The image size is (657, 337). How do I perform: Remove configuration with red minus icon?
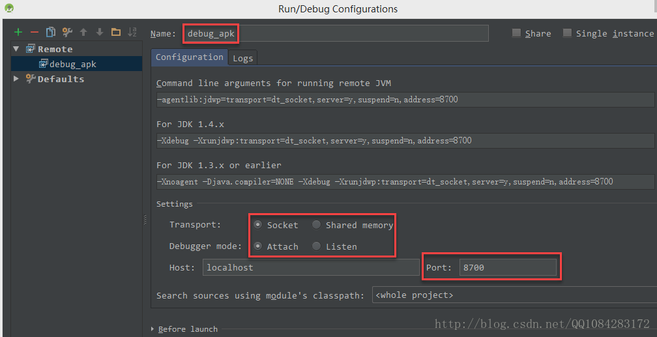point(35,33)
